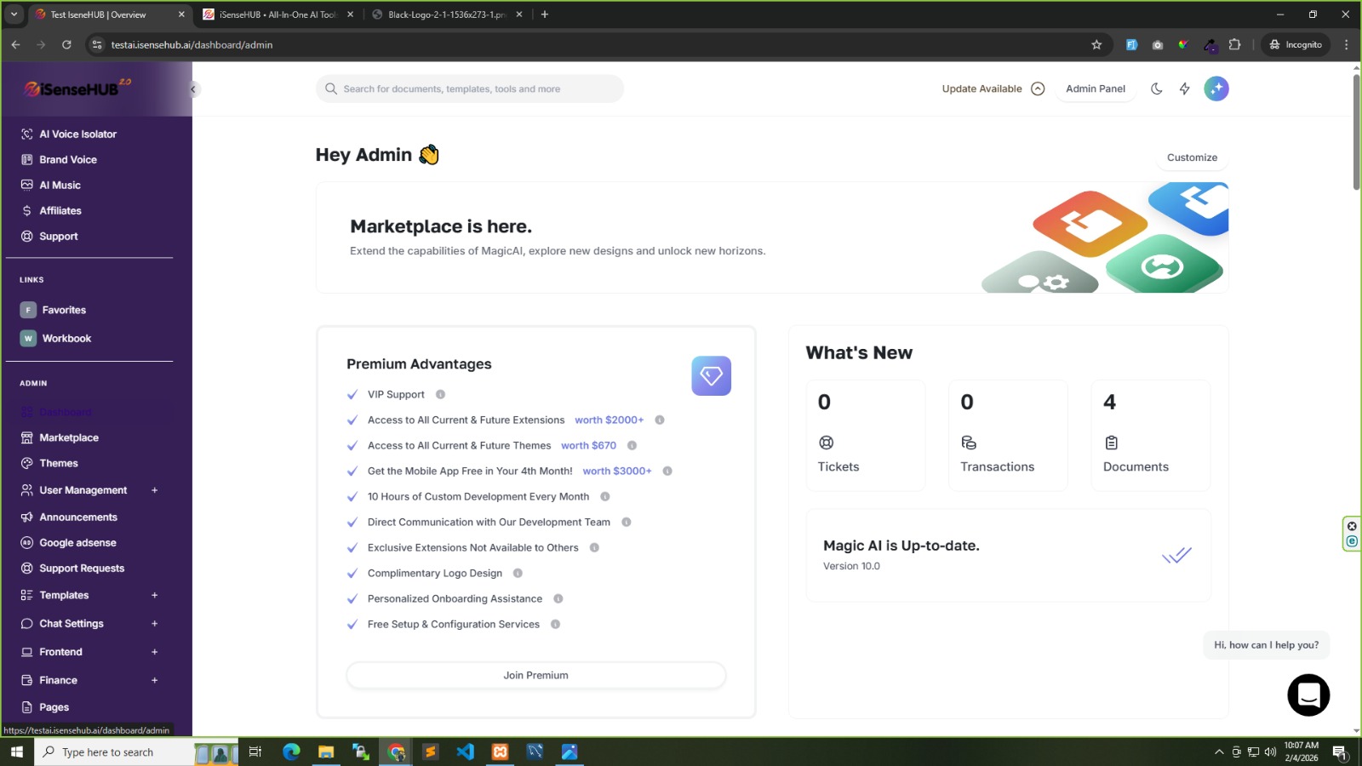Screen dimensions: 1362x766
Task: Expand the Chat Settings submenu
Action: 155,624
